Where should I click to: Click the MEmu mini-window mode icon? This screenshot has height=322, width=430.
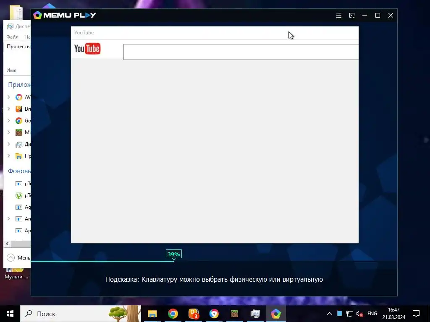click(352, 16)
